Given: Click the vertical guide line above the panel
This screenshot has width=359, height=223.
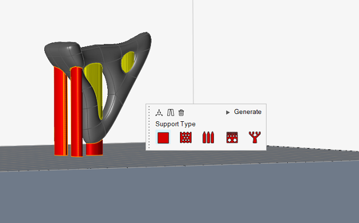Looking at the screenshot, I should pos(193,52).
